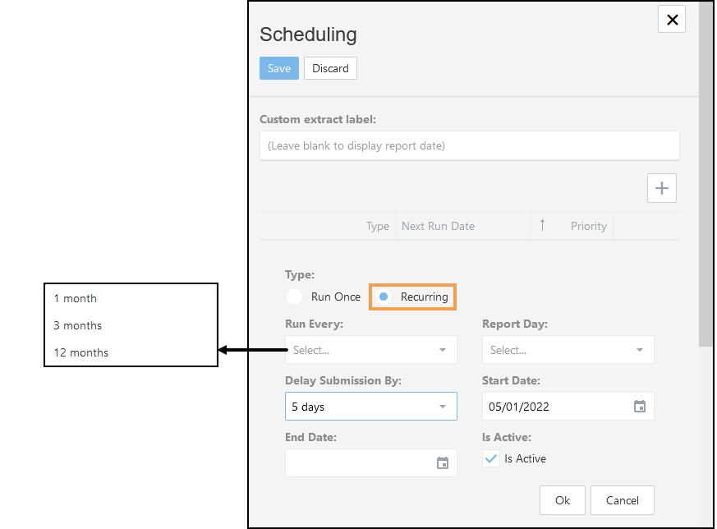The height and width of the screenshot is (529, 717).
Task: Expand the Run Every dropdown
Action: coord(370,350)
